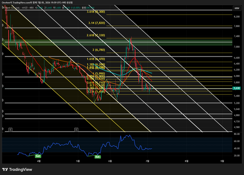Click the 9월 time axis label
Viewport: 244px width, 175px height.
tap(222, 161)
